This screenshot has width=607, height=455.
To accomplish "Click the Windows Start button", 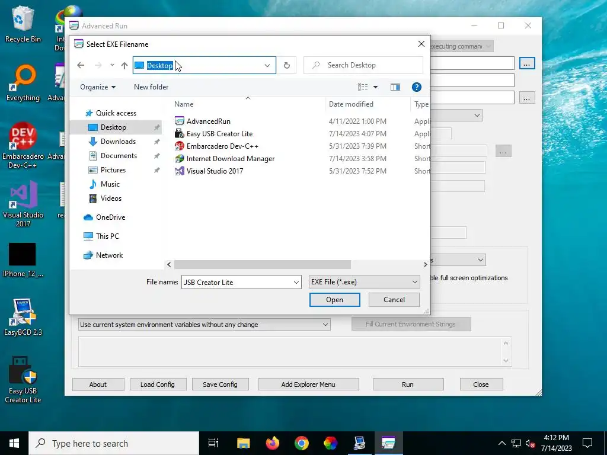I will 14,443.
